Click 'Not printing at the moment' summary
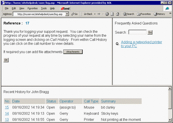 pos(121,120)
